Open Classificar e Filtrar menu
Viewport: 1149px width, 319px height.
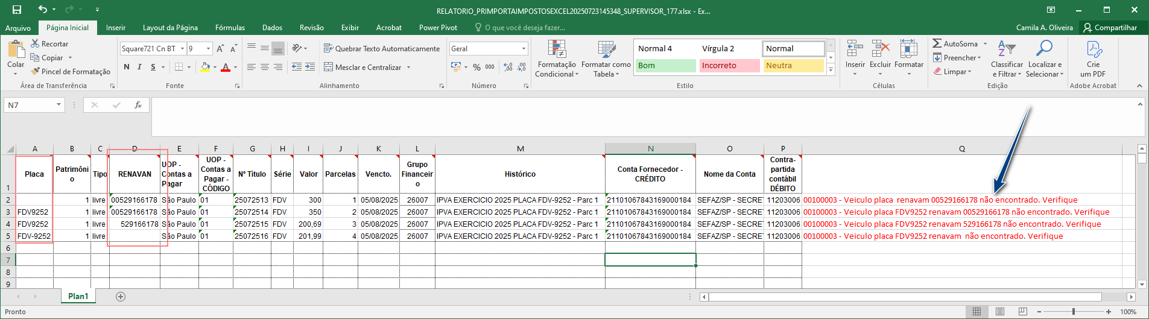[x=1007, y=58]
